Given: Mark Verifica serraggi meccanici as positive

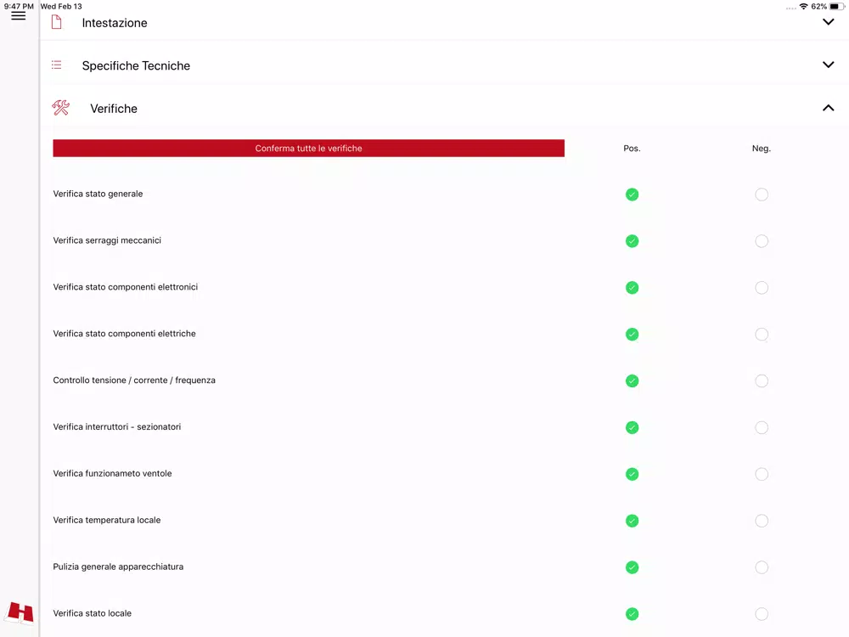Looking at the screenshot, I should [x=632, y=241].
